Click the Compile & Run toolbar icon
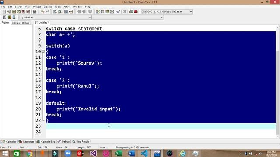Image resolution: width=280 pixels, height=157 pixels. pyautogui.click(x=107, y=12)
